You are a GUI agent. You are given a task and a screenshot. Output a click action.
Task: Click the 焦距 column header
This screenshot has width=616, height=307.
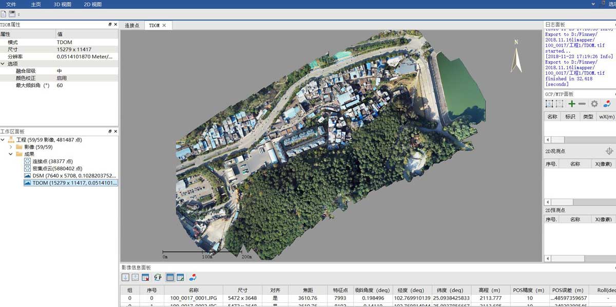[307, 290]
